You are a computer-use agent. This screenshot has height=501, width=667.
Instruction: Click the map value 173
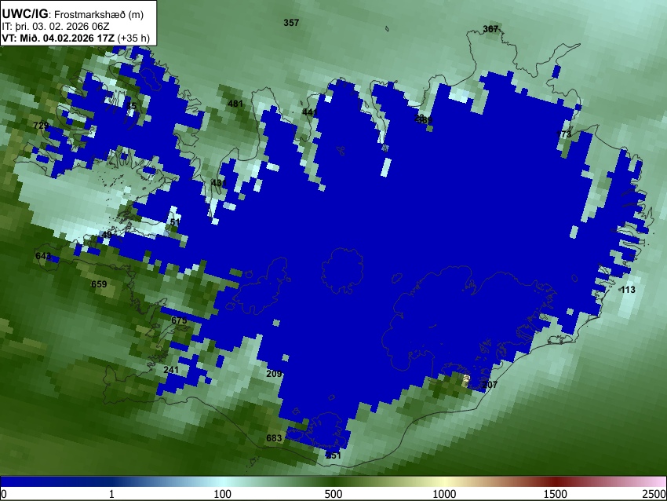pyautogui.click(x=563, y=134)
